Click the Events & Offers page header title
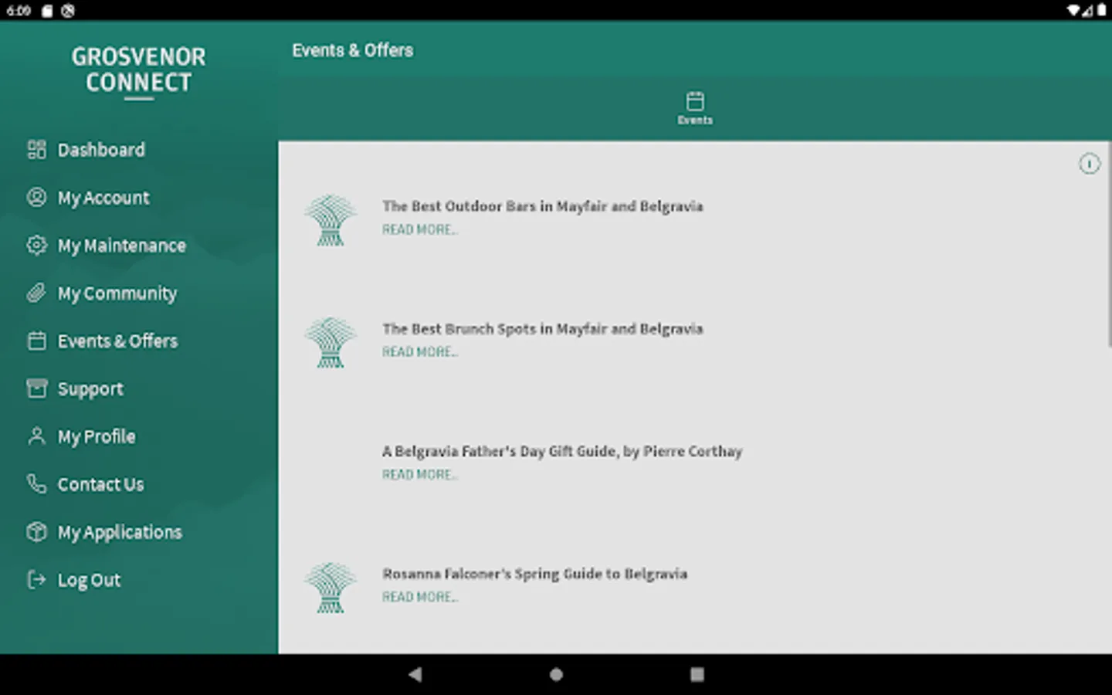Screen dimensions: 1112x695 pos(352,50)
